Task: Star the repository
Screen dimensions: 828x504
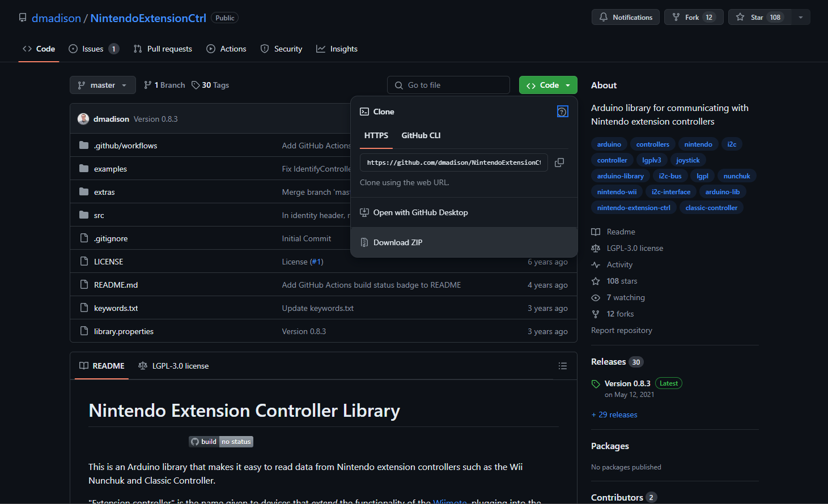Action: tap(759, 18)
